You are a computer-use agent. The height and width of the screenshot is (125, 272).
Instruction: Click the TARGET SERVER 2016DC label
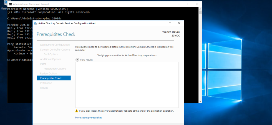[x=171, y=34]
